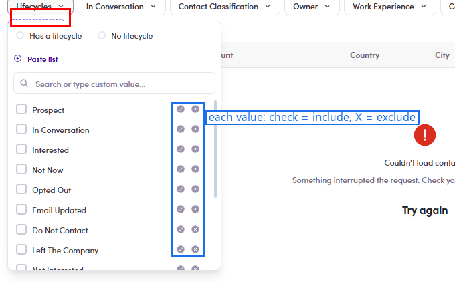The width and height of the screenshot is (455, 282).
Task: Open the In Conversation filter dropdown
Action: (122, 7)
